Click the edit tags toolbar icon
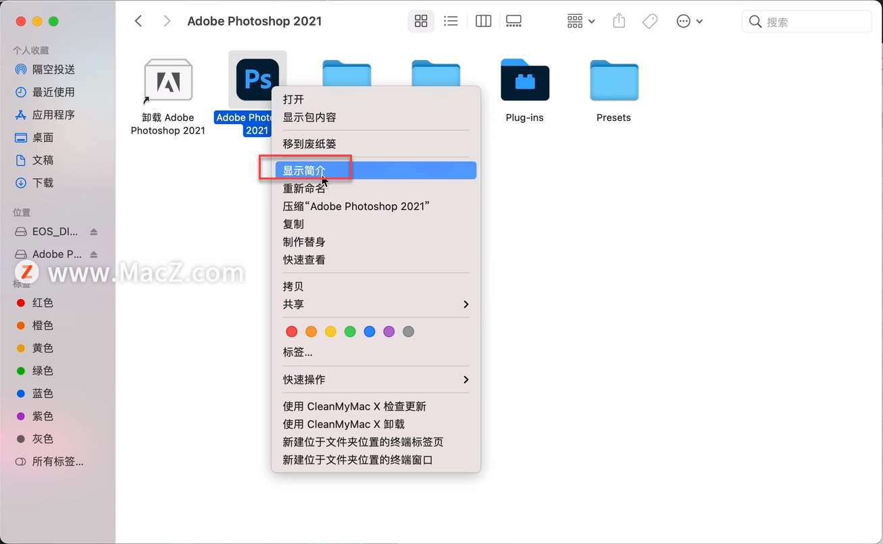The image size is (883, 544). (650, 21)
